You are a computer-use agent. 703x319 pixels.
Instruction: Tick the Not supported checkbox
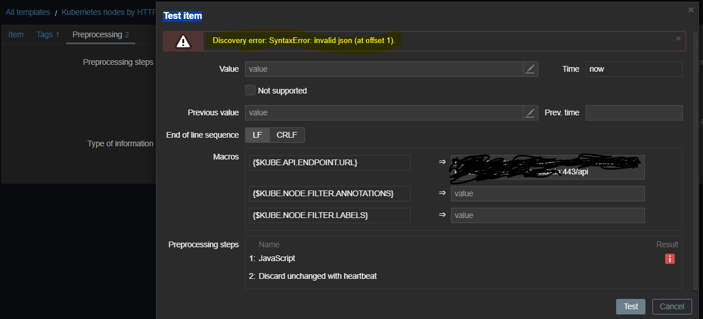pos(250,90)
